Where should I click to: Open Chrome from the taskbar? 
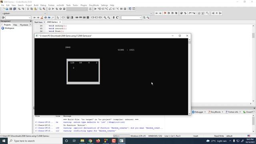point(90,141)
